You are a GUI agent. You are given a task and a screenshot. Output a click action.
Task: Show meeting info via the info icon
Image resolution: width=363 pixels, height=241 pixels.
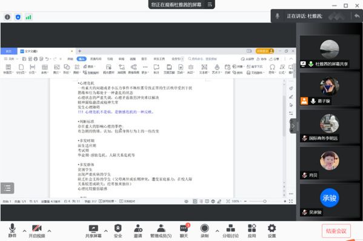click(x=7, y=17)
